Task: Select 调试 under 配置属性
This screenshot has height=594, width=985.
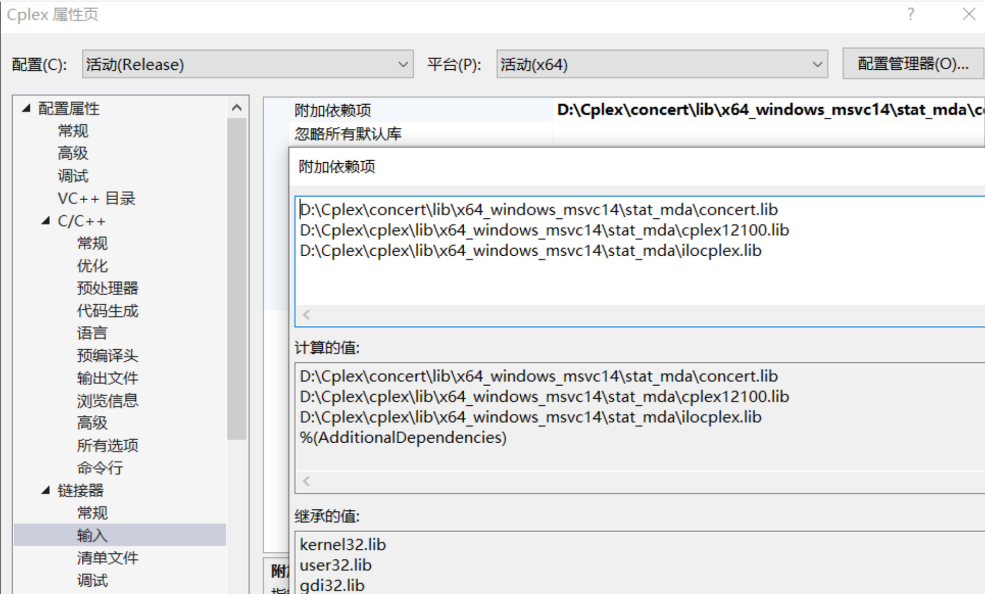Action: [73, 176]
